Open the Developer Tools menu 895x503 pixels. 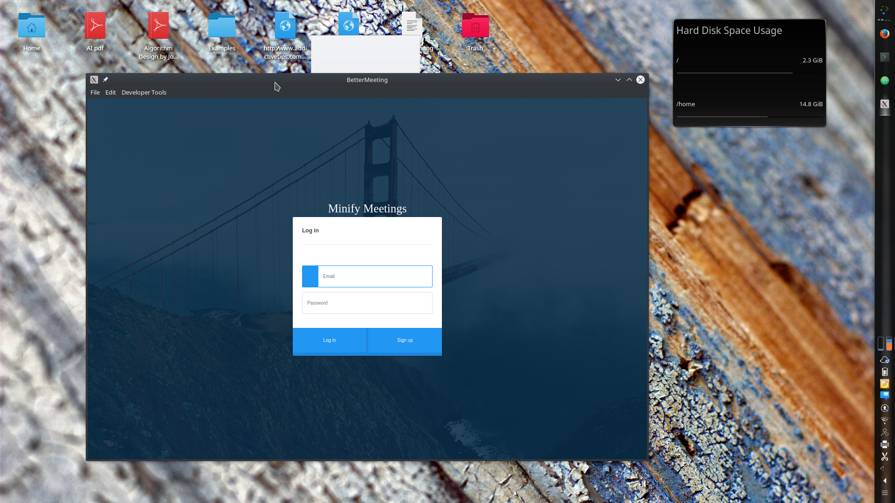pos(144,92)
